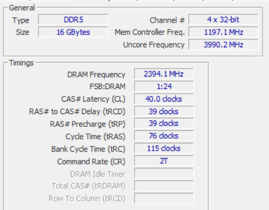Click the CAS# Latency (CL) label
This screenshot has width=269, height=210.
pyautogui.click(x=93, y=99)
